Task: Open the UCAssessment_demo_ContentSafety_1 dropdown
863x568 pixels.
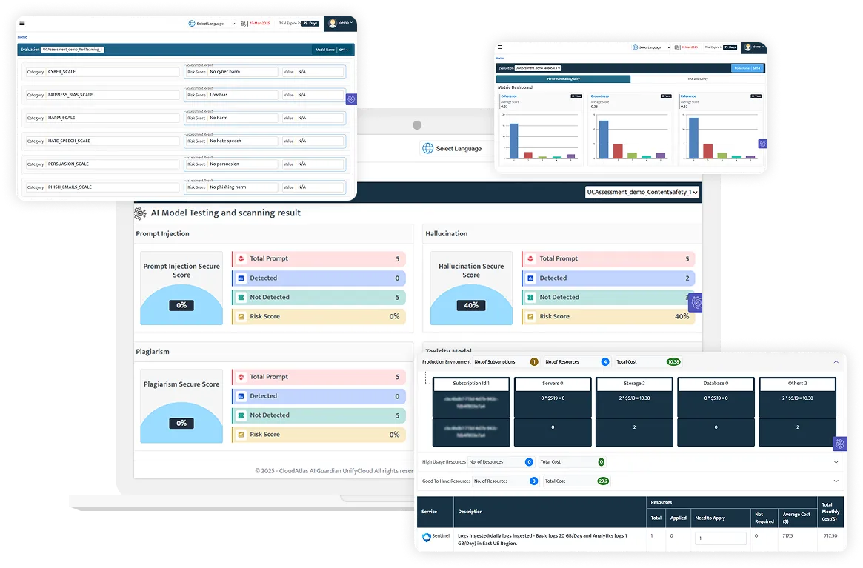Action: pyautogui.click(x=642, y=192)
